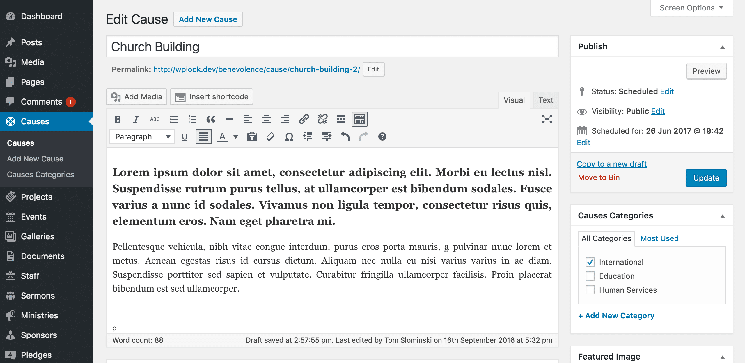
Task: Switch to the Text editor tab
Action: [546, 100]
